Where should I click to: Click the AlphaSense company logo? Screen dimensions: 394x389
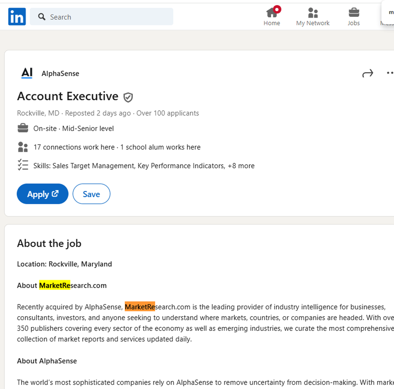pos(27,73)
